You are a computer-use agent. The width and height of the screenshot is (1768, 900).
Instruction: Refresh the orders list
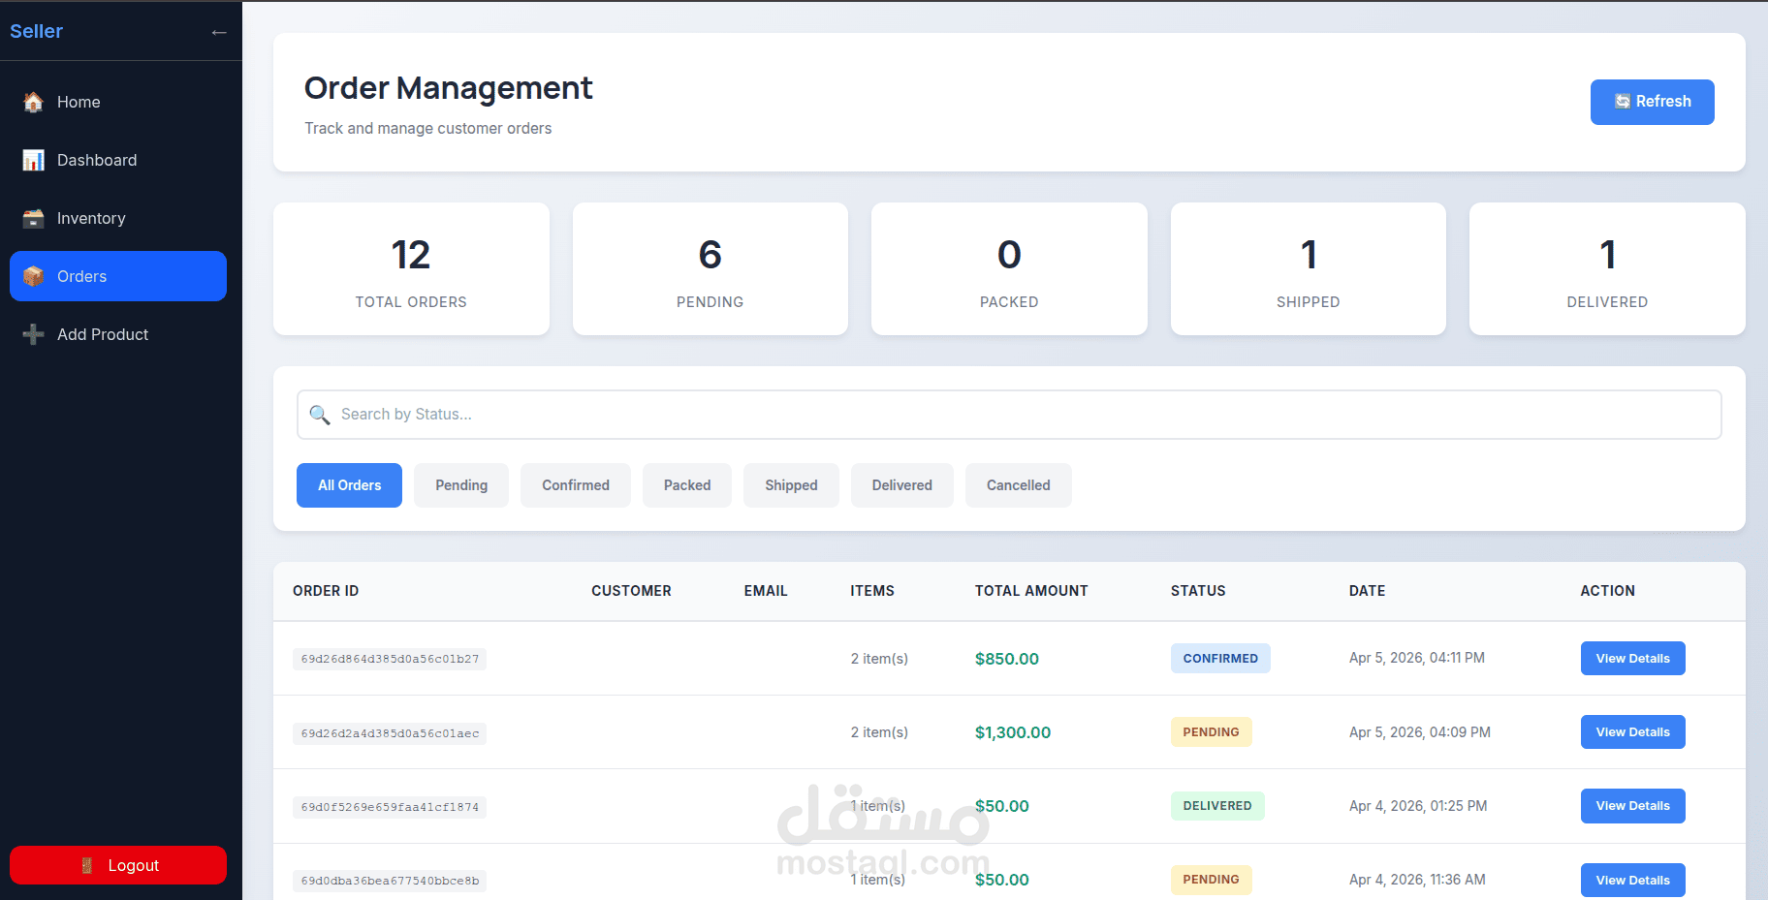1652,102
